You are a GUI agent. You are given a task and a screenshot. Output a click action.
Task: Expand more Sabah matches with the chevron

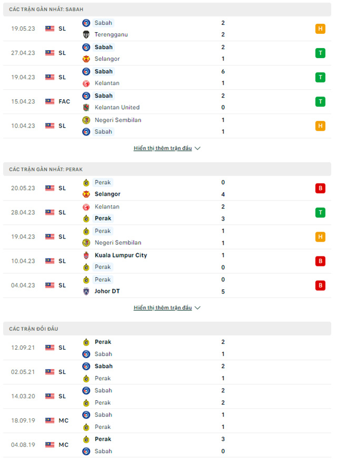click(198, 148)
